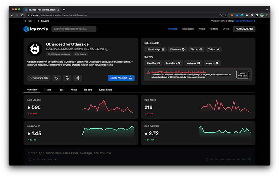Select the Overview tab

[32, 90]
